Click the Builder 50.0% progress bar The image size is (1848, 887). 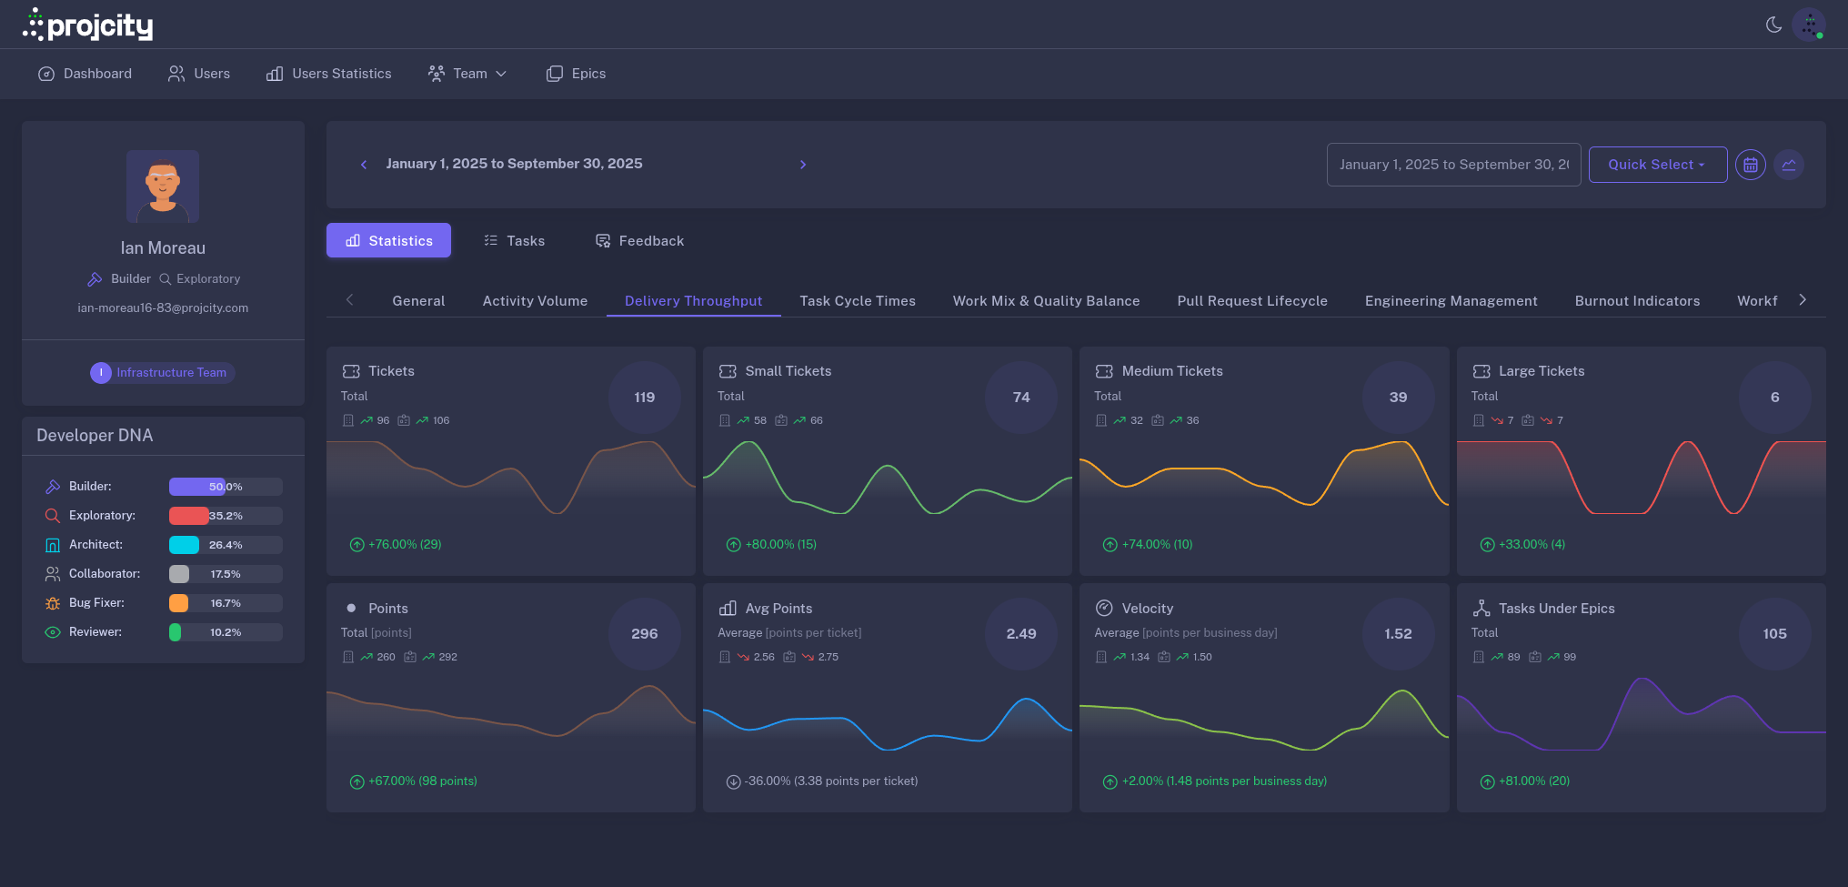[224, 487]
